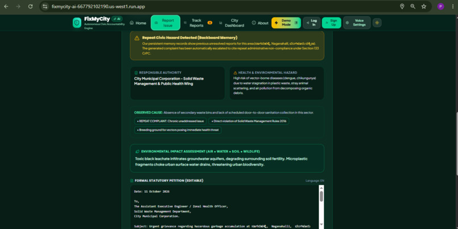Click the OBSERVED CAUSE label
Screen dimensions: 458x229
click(x=148, y=113)
